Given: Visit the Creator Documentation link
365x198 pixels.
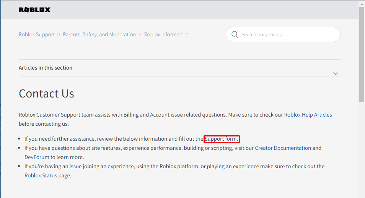Looking at the screenshot, I should 283,148.
